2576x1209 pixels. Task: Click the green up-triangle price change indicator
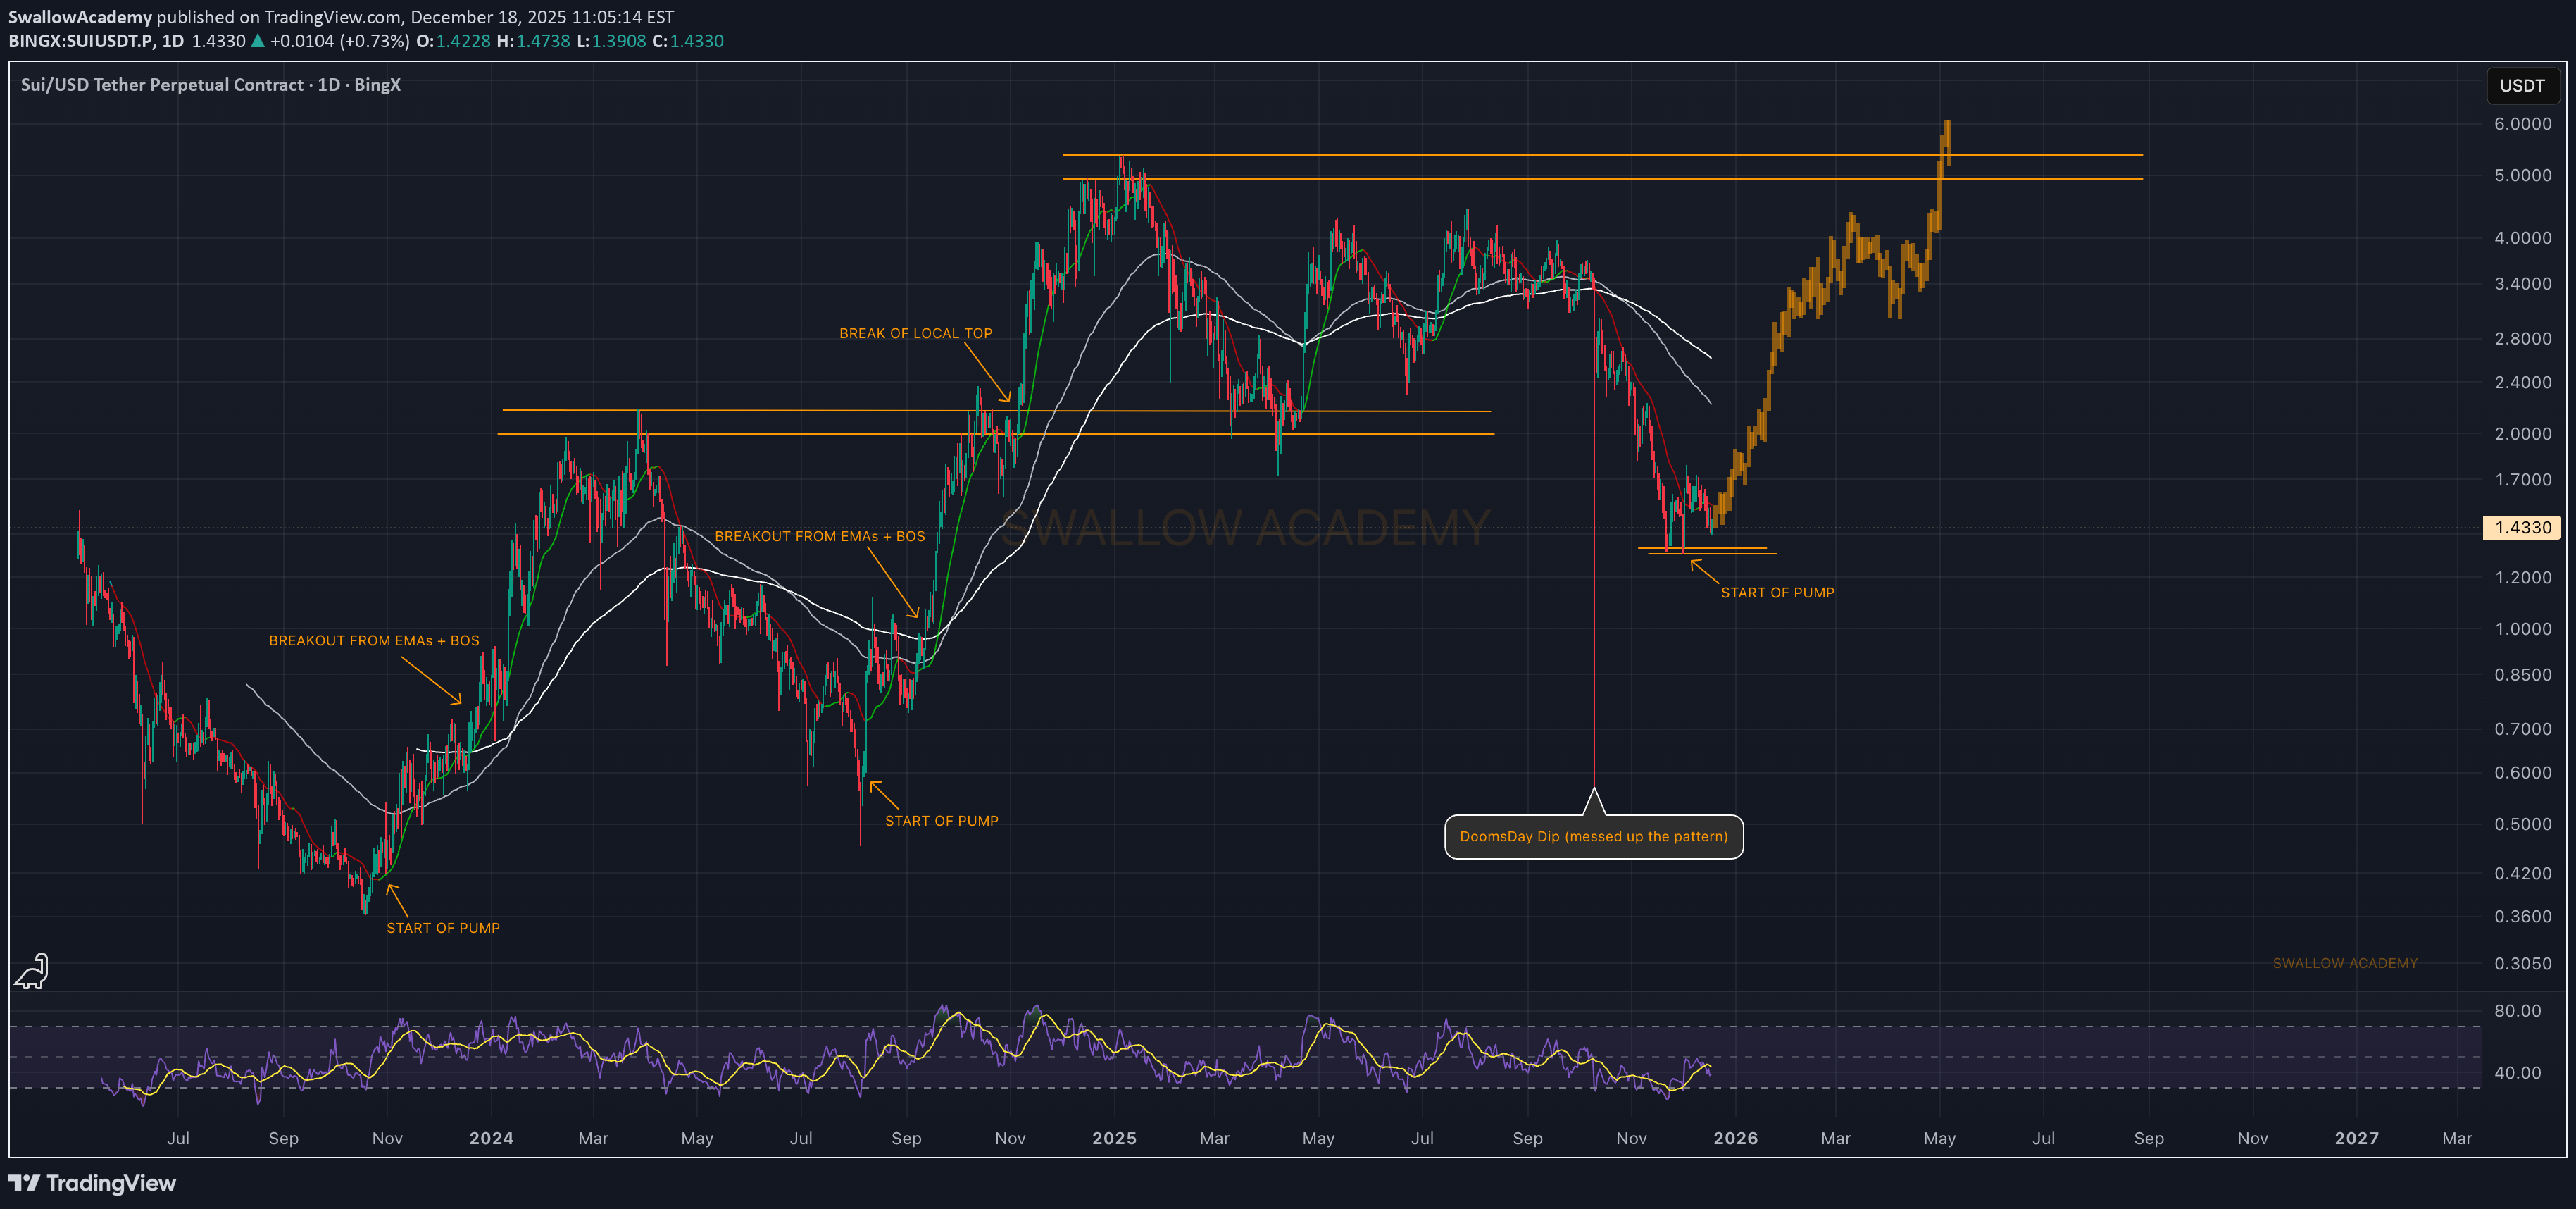pos(258,41)
